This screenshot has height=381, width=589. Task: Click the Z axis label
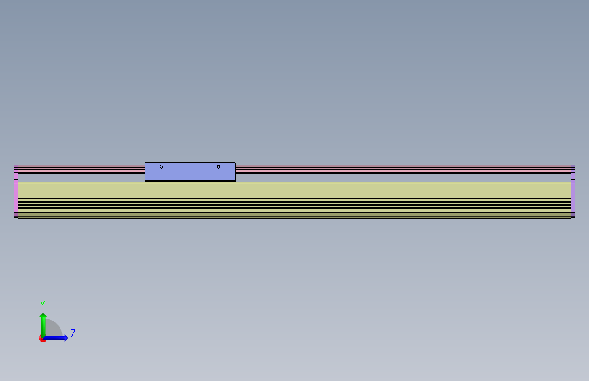[x=73, y=334]
